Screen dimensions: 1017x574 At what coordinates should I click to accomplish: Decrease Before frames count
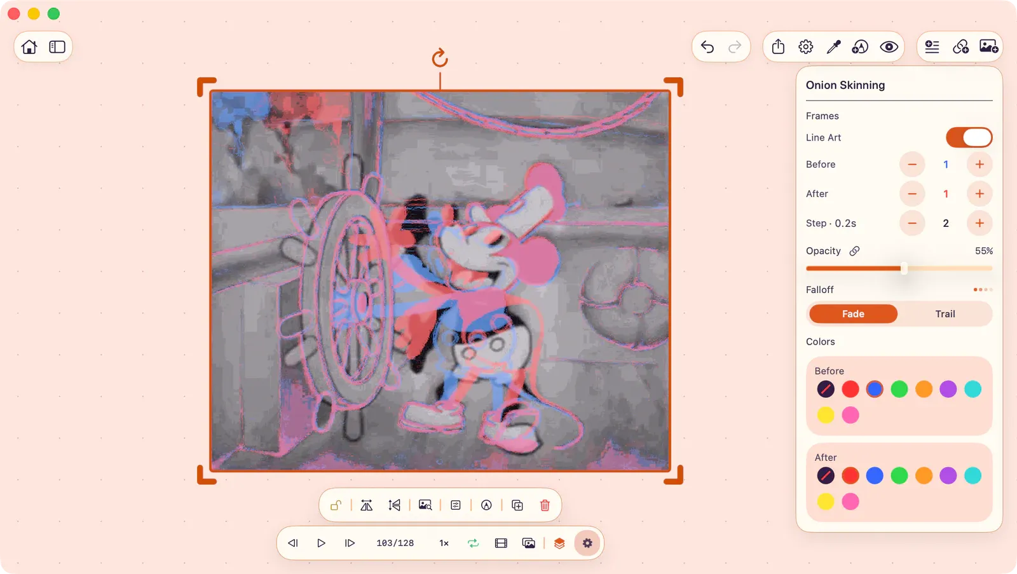[912, 164]
